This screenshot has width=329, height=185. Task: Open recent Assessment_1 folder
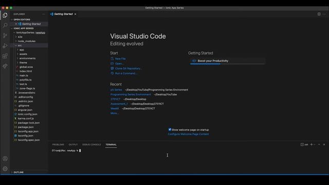pyautogui.click(x=119, y=104)
